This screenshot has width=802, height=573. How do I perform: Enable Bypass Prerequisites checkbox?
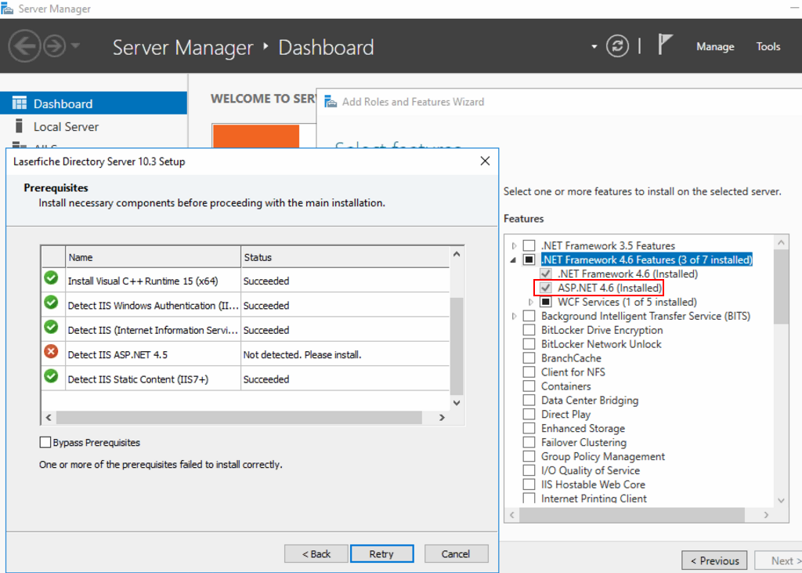pos(45,442)
